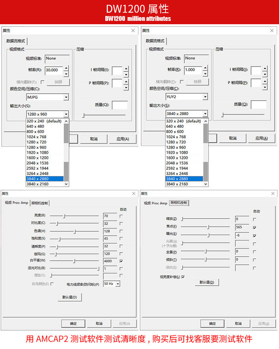Click I 帧间隔 up arrow in MJPG dialog

pyautogui.click(x=126, y=69)
